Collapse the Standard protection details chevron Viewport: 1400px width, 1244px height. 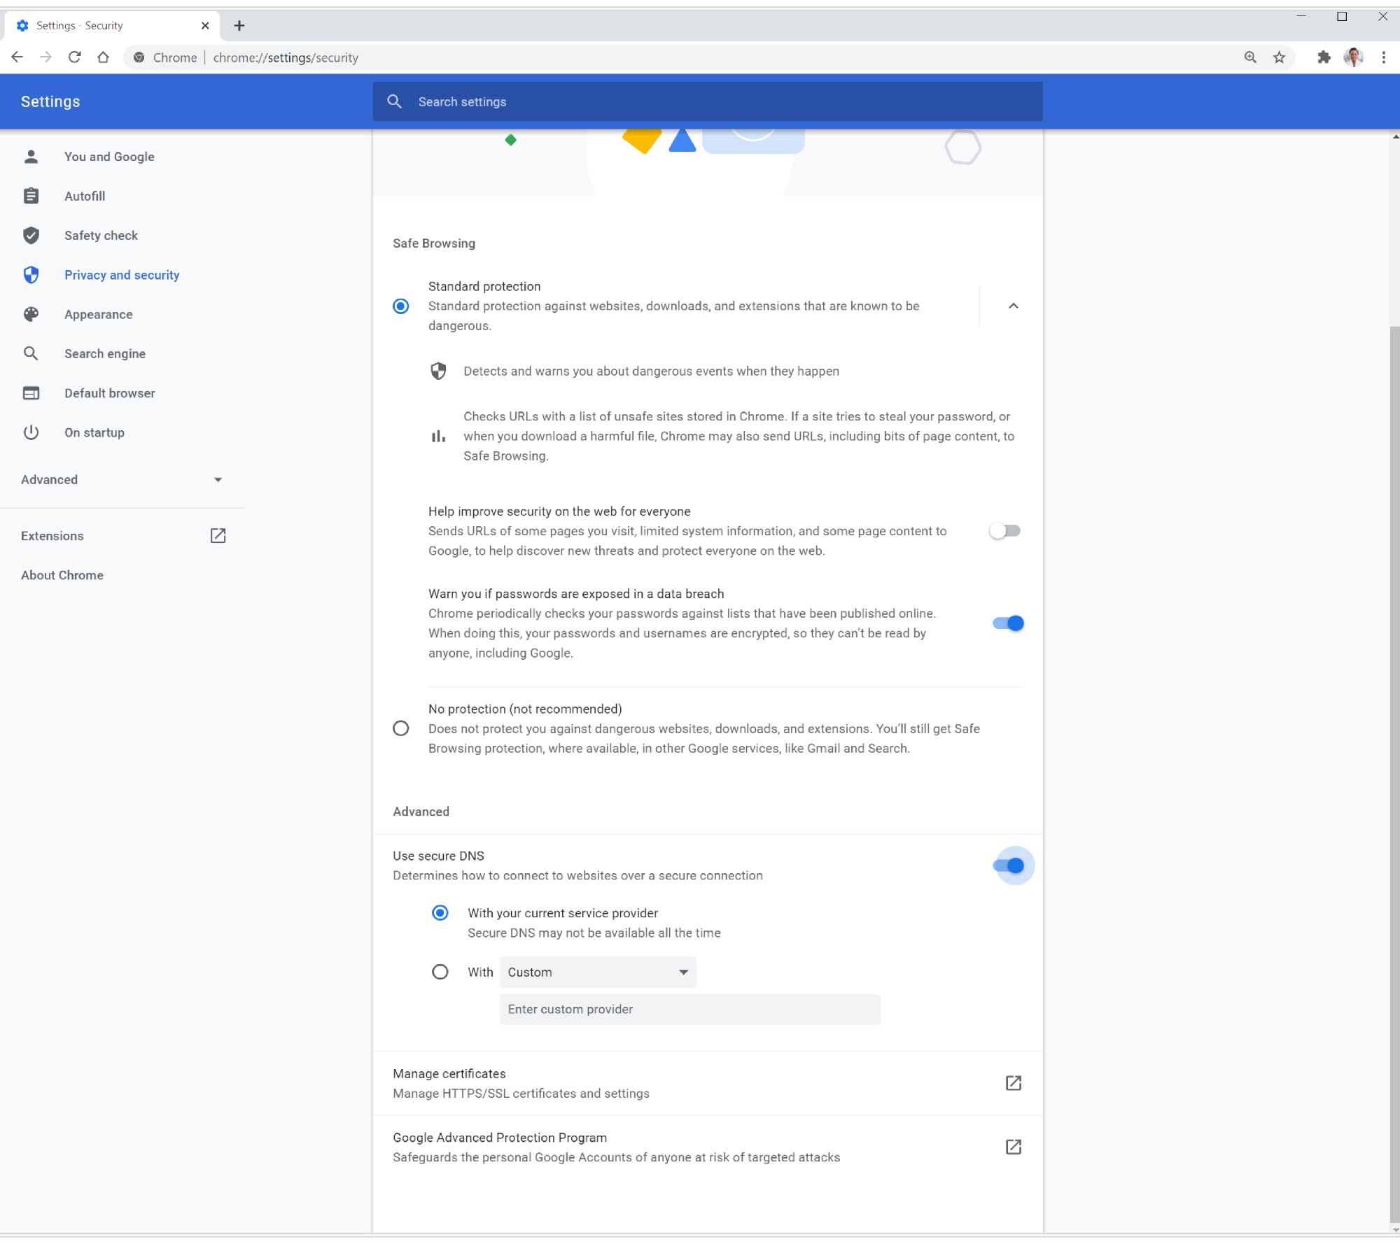(1013, 306)
